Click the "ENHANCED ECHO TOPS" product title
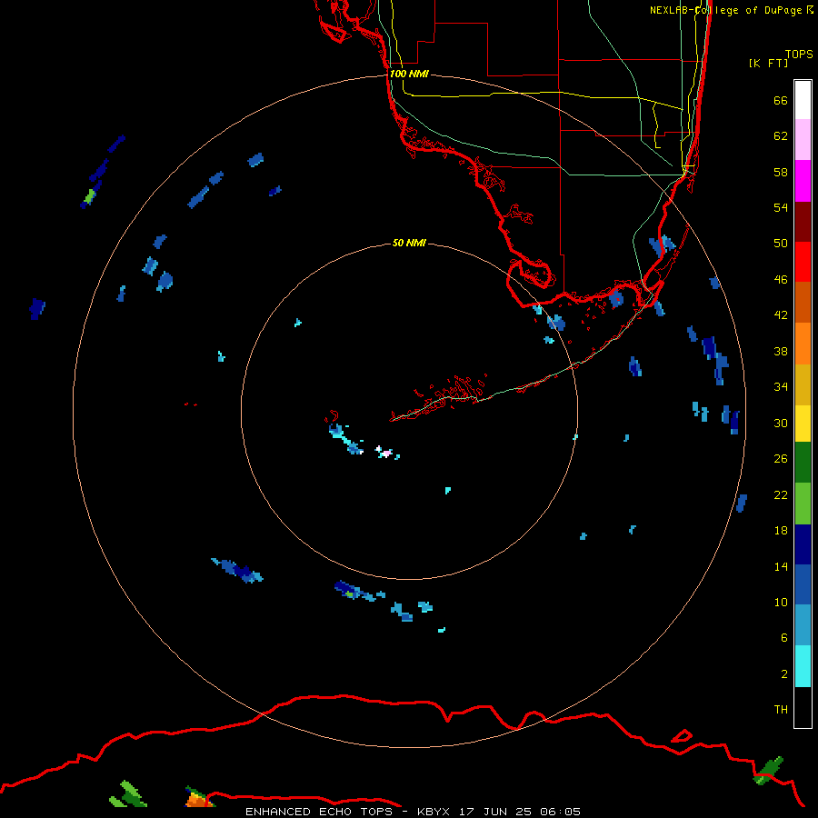 point(319,812)
